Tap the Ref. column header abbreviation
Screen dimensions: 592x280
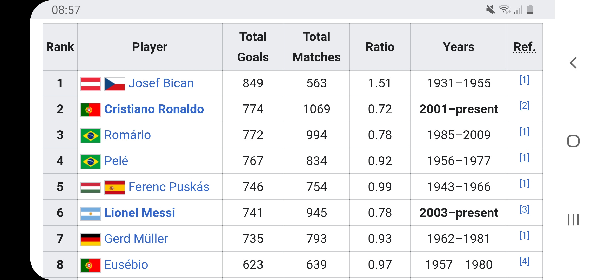click(x=524, y=47)
